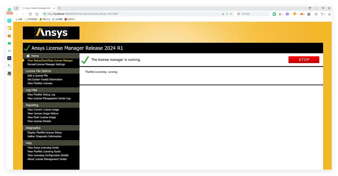This screenshot has height=176, width=338.
Task: Open Add a License File
Action: coord(38,76)
